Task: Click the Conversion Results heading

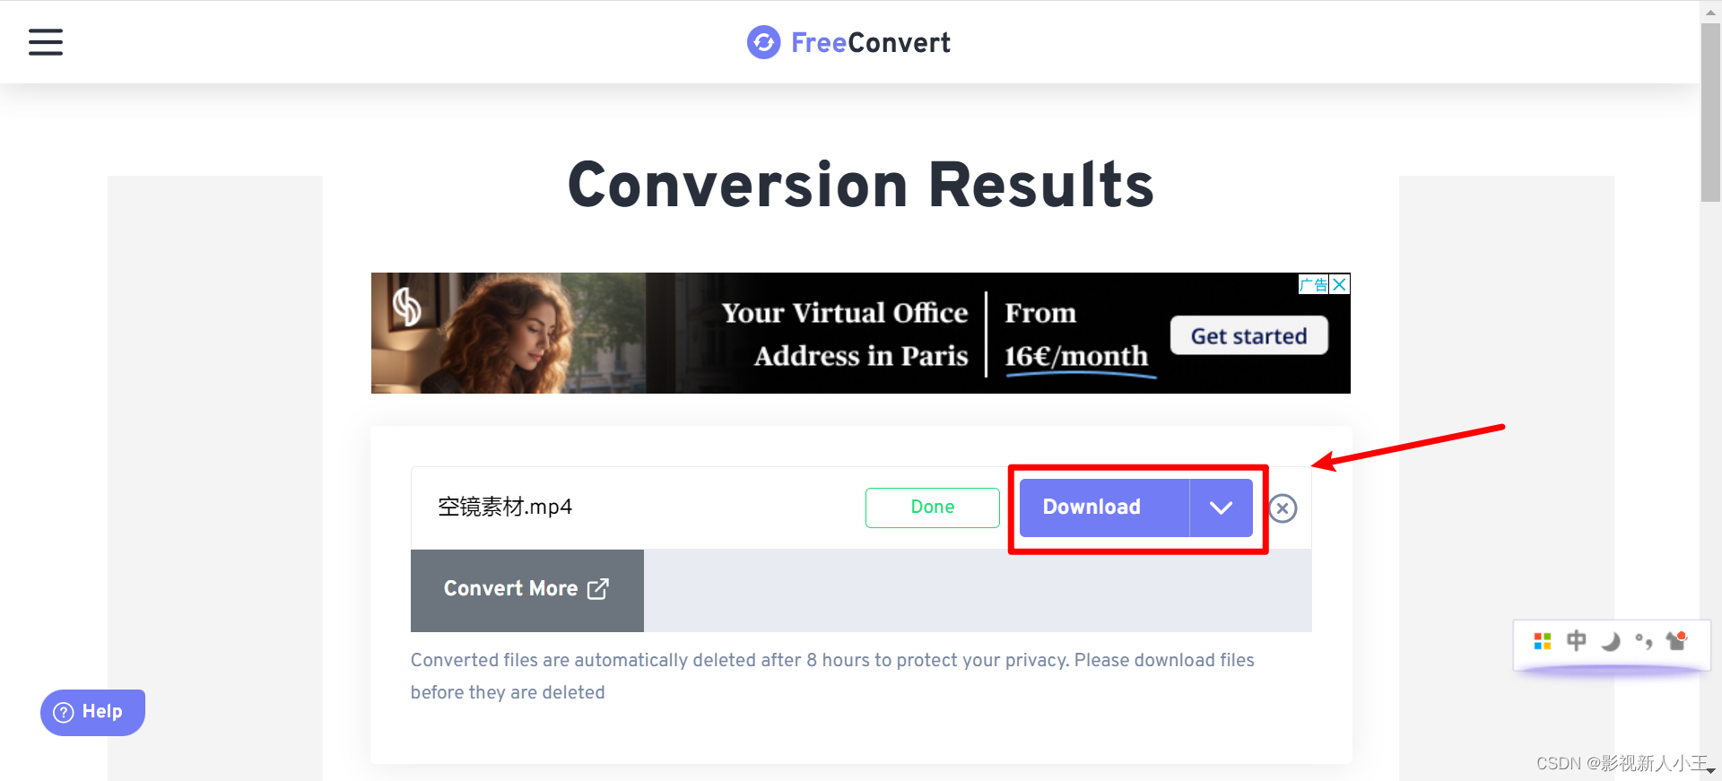Action: tap(861, 185)
